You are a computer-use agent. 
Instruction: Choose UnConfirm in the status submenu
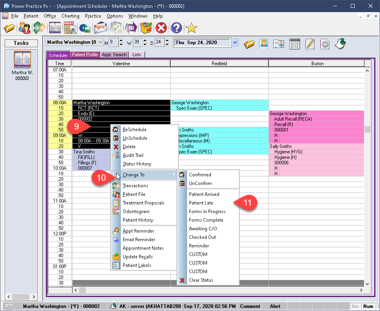(200, 183)
